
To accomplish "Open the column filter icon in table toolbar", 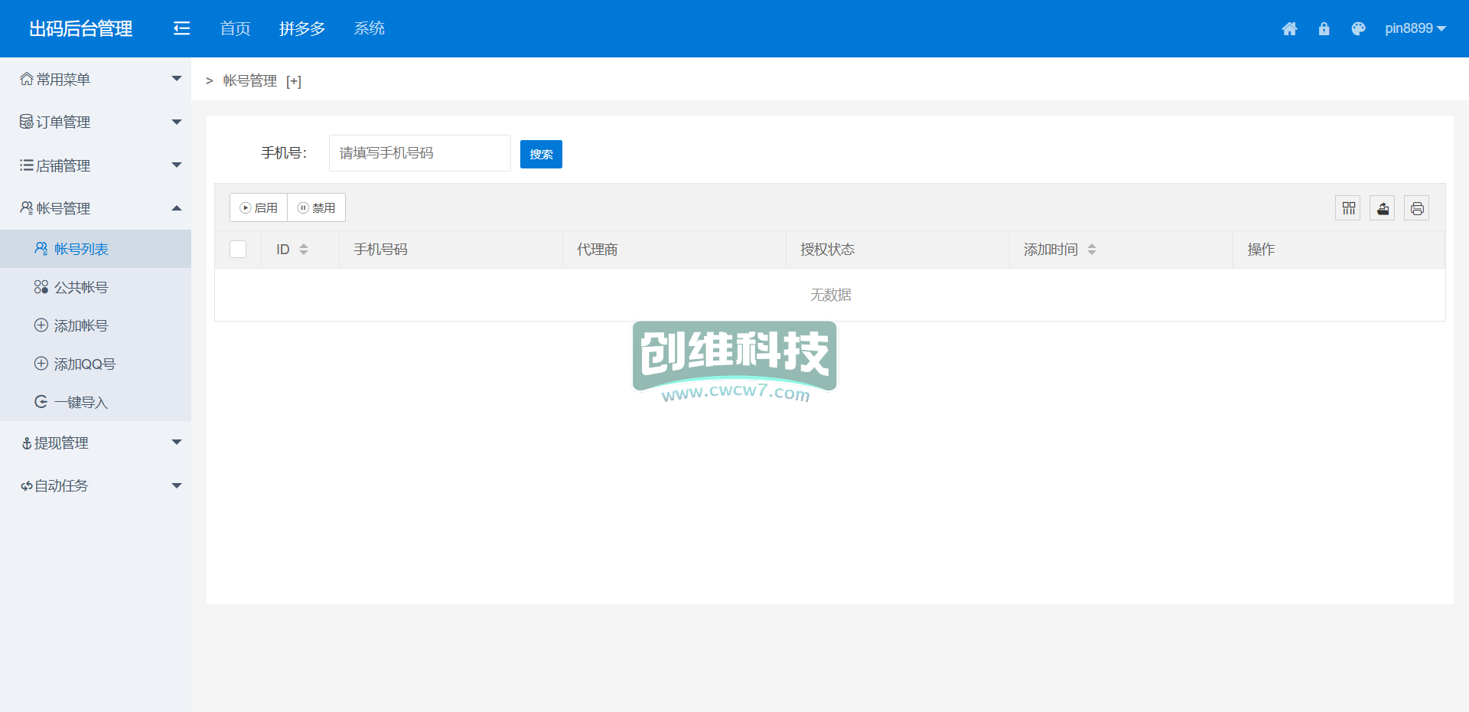I will click(1348, 208).
